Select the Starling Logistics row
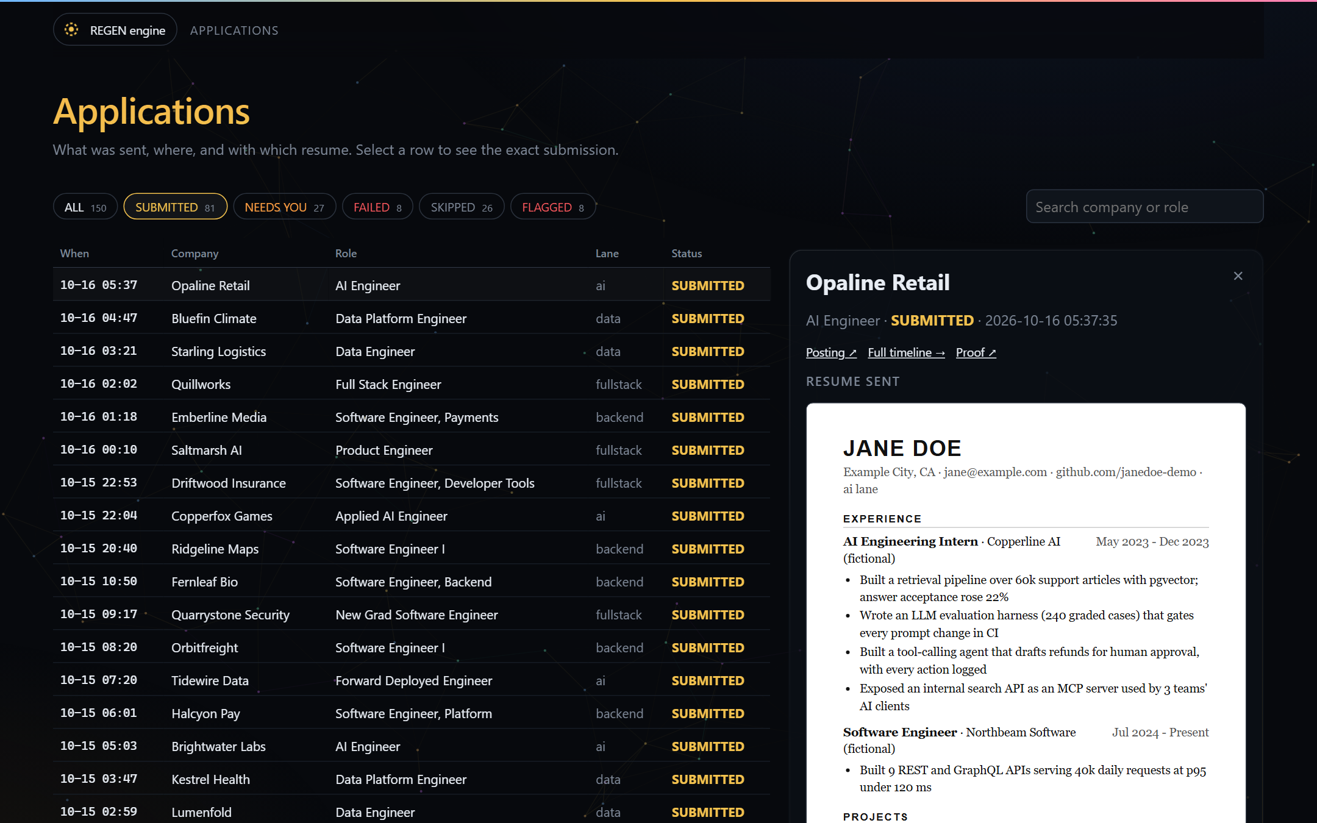 (412, 351)
